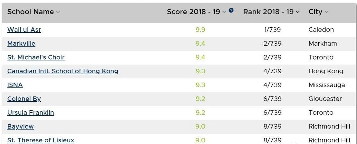The width and height of the screenshot is (357, 144).
Task: Open the Markville school link
Action: click(x=21, y=43)
